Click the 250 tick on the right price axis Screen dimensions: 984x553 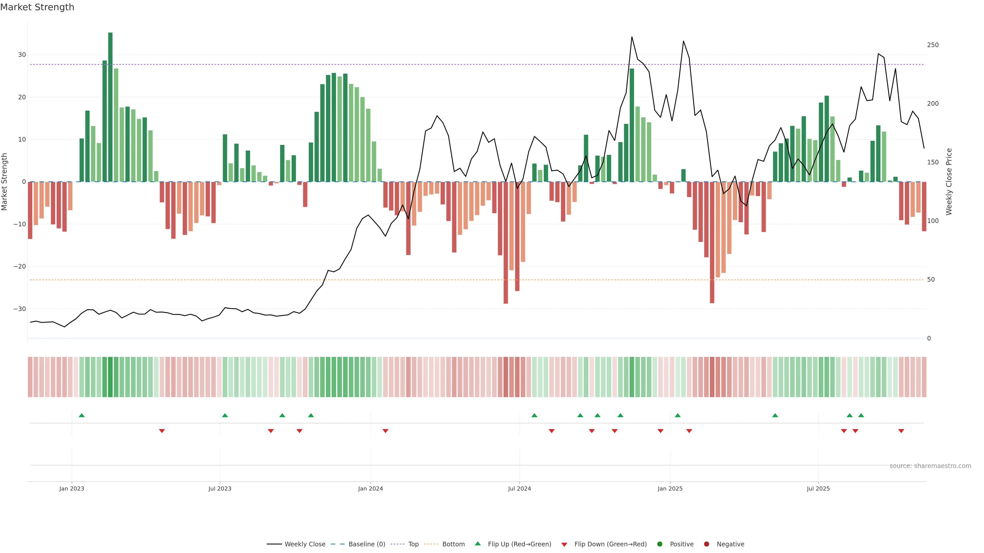coord(932,45)
